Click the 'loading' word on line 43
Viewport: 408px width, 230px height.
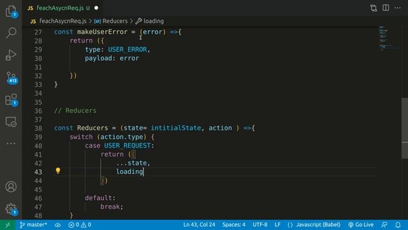[129, 172]
